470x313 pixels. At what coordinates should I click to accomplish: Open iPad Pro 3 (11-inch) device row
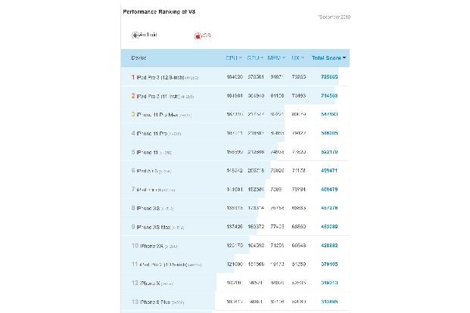[235, 96]
